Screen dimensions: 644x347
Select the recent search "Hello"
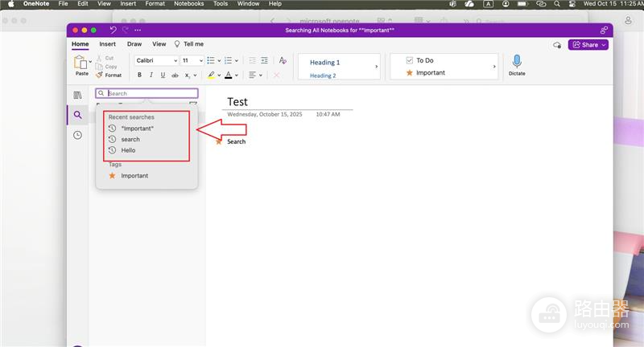pyautogui.click(x=128, y=150)
